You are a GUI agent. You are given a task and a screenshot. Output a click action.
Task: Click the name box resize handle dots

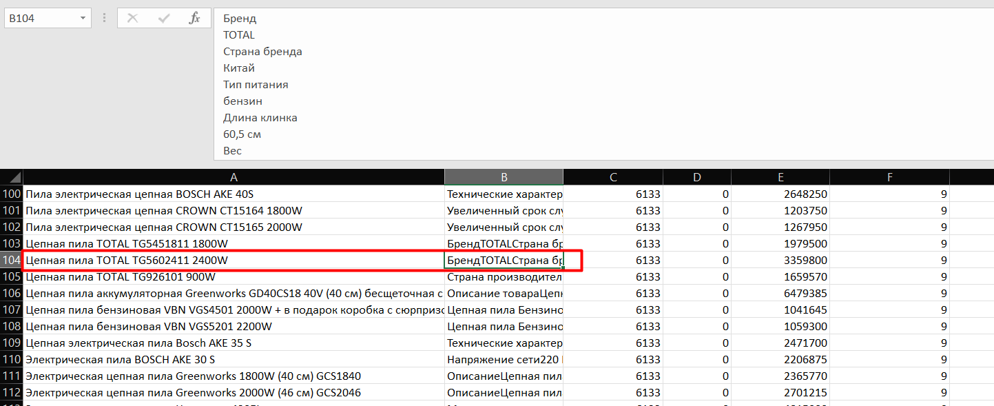tap(104, 19)
